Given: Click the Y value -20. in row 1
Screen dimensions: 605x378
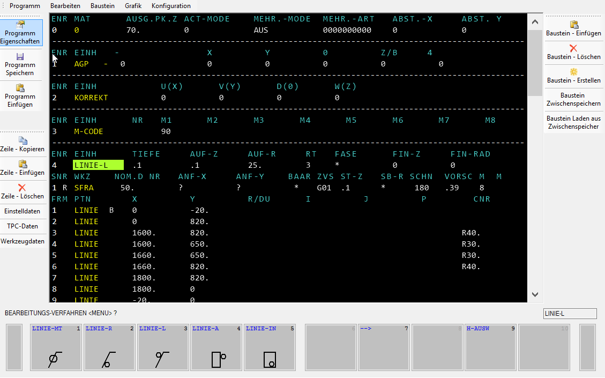Looking at the screenshot, I should tap(199, 210).
